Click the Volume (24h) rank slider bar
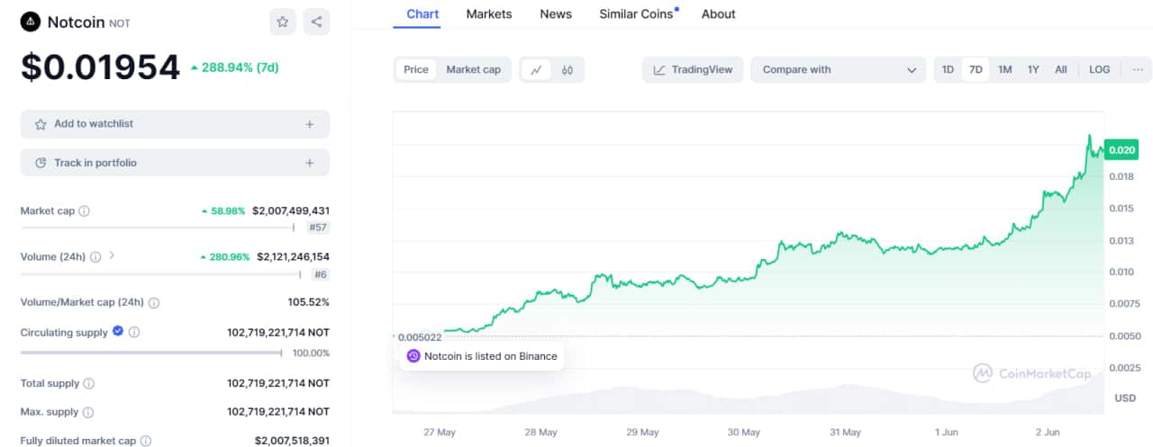1153x447 pixels. pyautogui.click(x=160, y=274)
